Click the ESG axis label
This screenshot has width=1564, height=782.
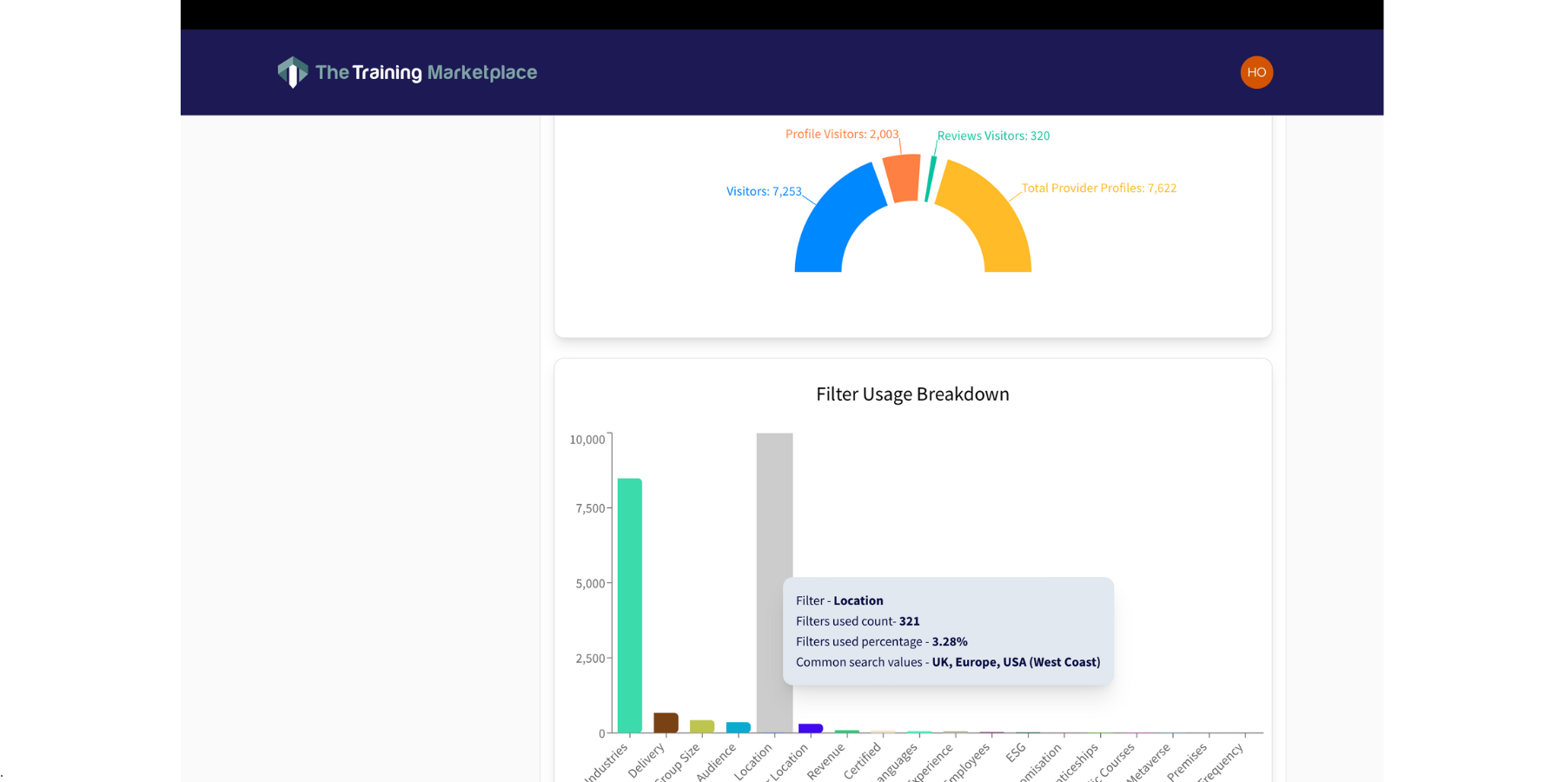[1016, 752]
